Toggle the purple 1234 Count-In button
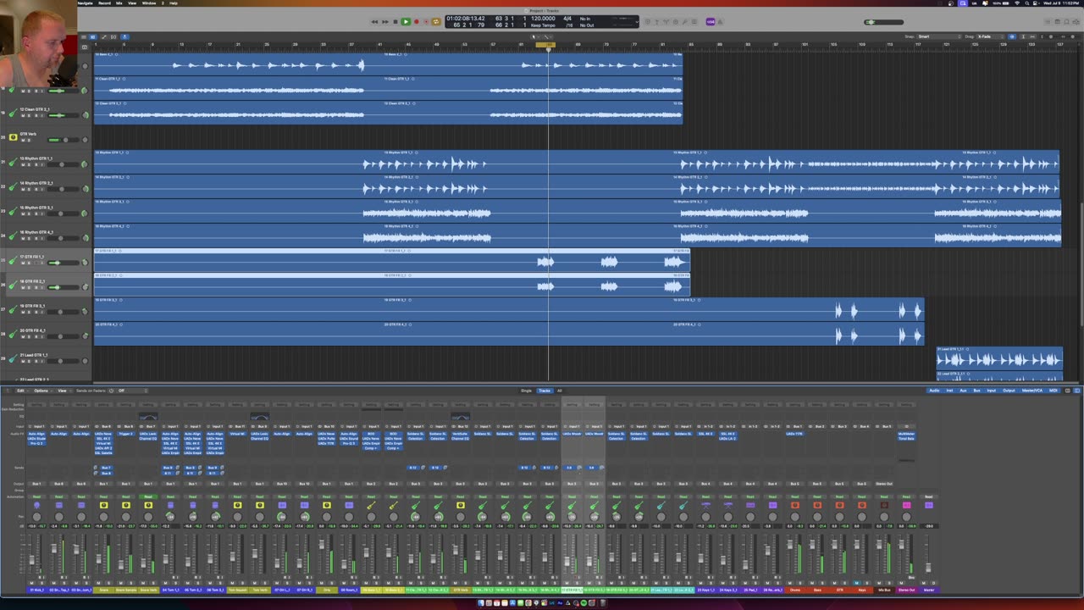 click(x=711, y=22)
